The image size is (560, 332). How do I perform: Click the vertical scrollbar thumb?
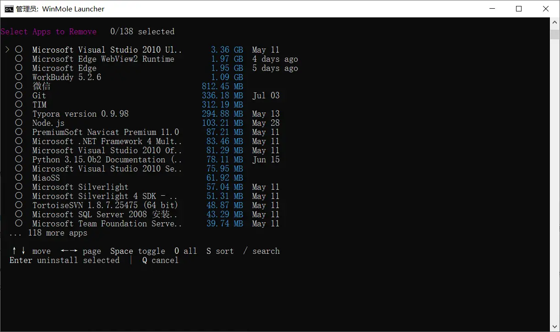(555, 34)
